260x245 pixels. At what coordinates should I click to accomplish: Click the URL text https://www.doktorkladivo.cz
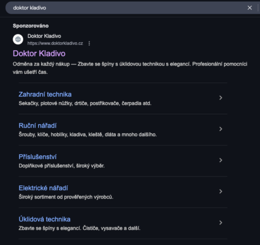click(55, 43)
